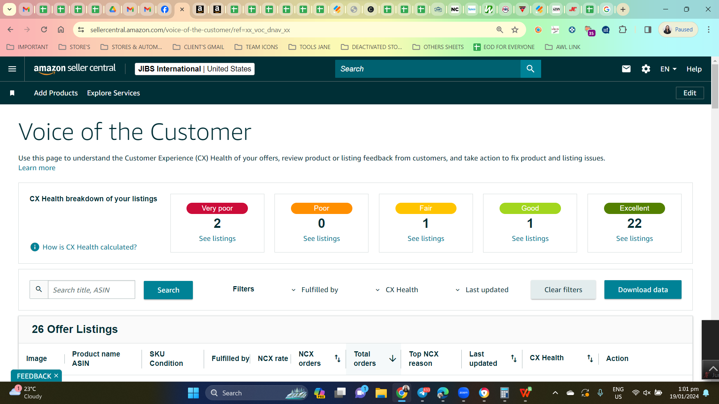Go back in the browser
Viewport: 719px width, 404px height.
coord(10,30)
